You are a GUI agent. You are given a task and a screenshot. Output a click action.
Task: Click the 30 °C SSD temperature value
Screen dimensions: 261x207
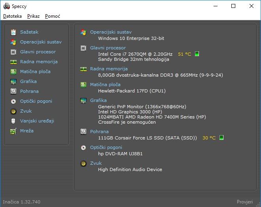[209, 138]
